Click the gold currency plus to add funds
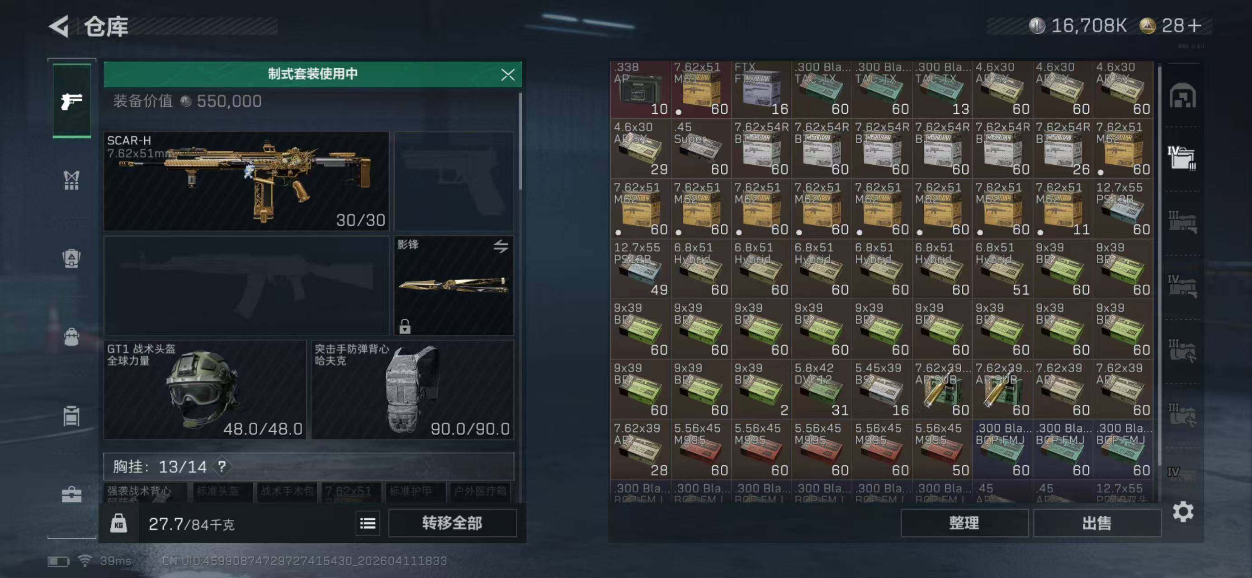Image resolution: width=1252 pixels, height=578 pixels. click(x=1194, y=25)
